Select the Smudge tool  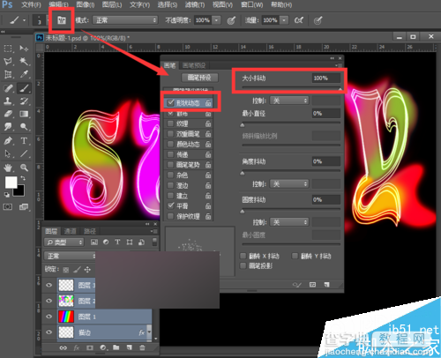pos(8,127)
